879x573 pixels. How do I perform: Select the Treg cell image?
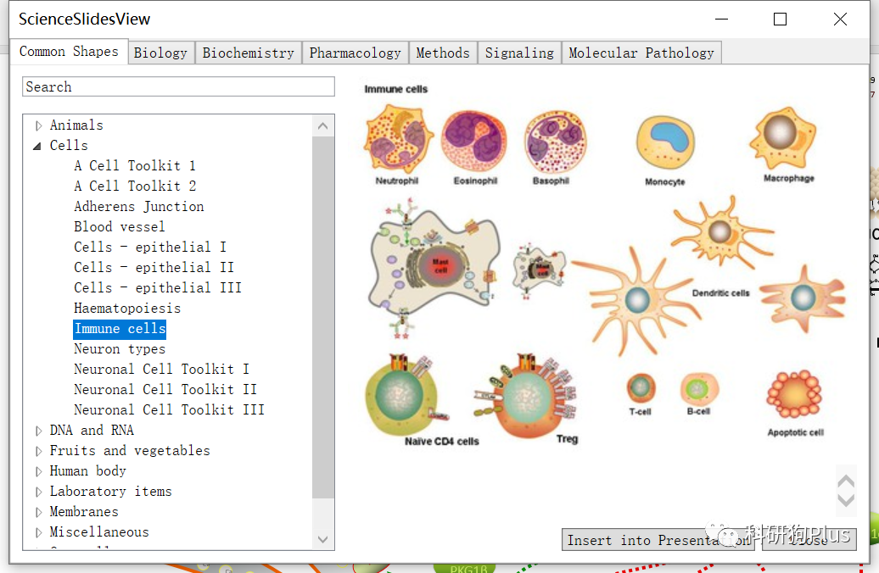525,397
